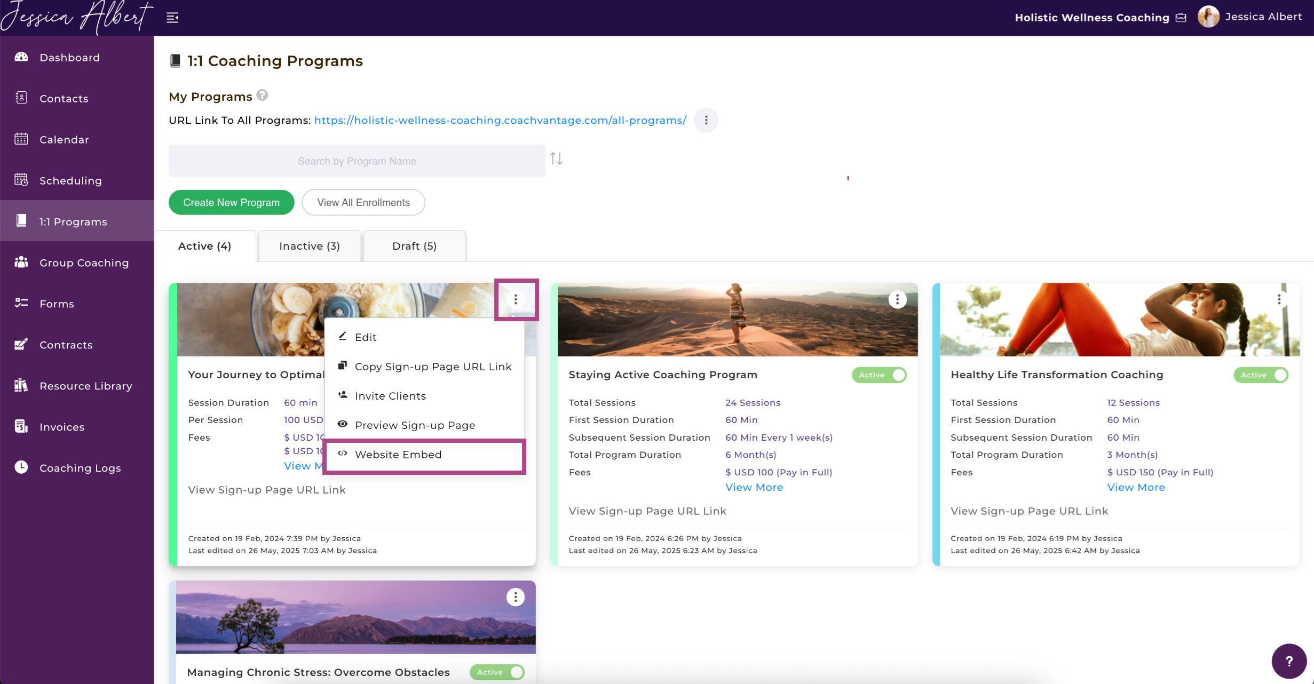Click the add-person icon for Invite Clients
The height and width of the screenshot is (684, 1314).
pos(343,395)
